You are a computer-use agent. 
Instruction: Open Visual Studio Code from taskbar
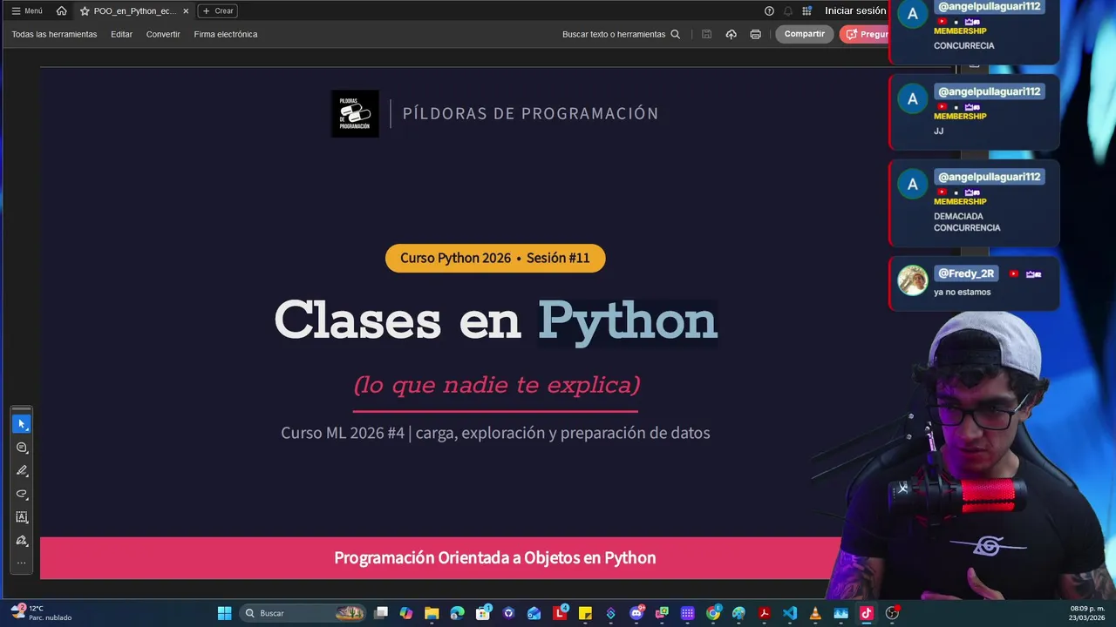tap(790, 613)
